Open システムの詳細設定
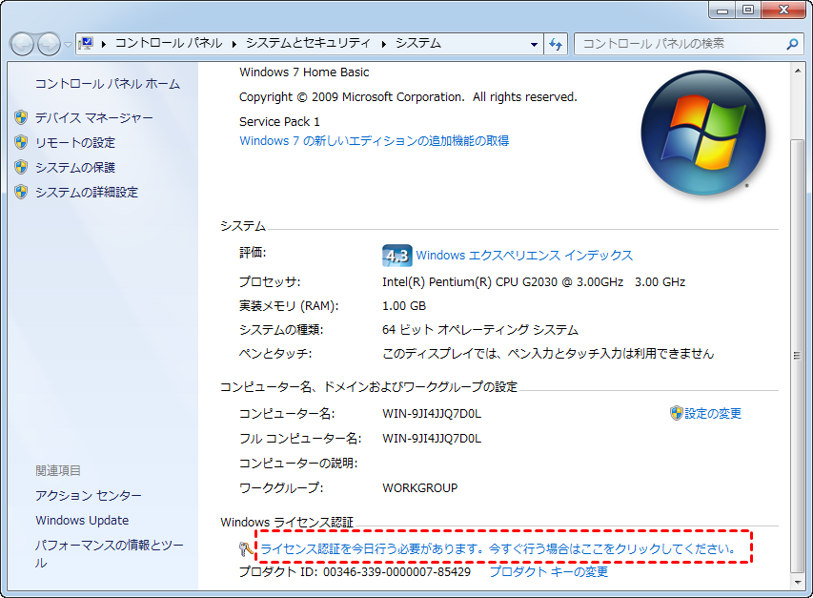 pyautogui.click(x=87, y=193)
